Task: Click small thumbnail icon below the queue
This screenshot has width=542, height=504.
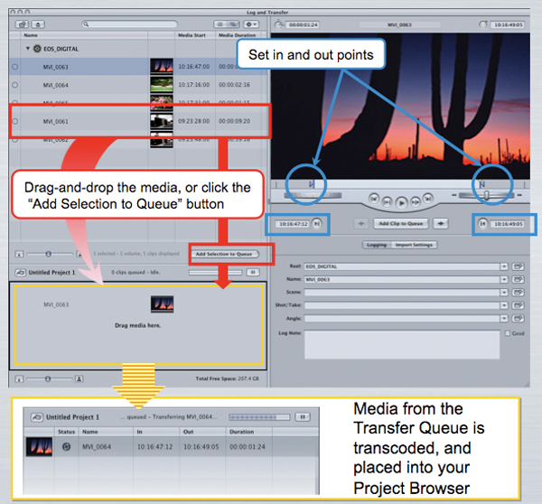Action: (19, 379)
